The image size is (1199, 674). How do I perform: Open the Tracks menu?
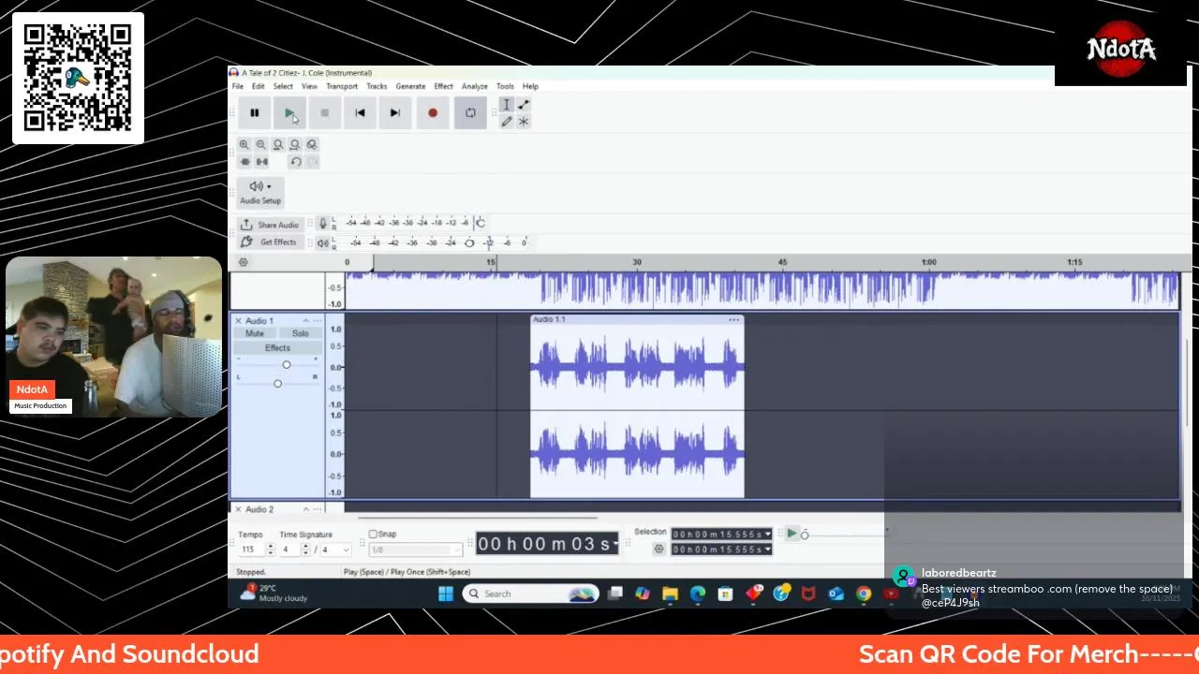[377, 86]
